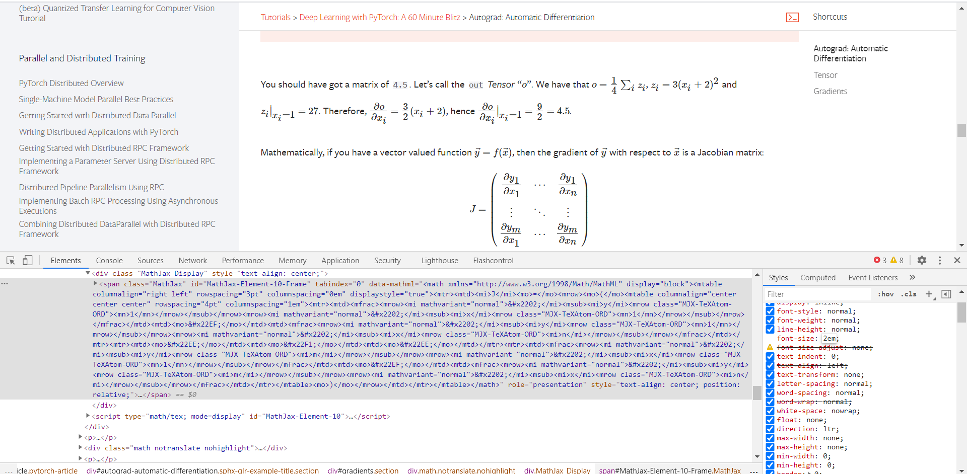Switch to the Computed styles tab
The height and width of the screenshot is (474, 967).
818,277
